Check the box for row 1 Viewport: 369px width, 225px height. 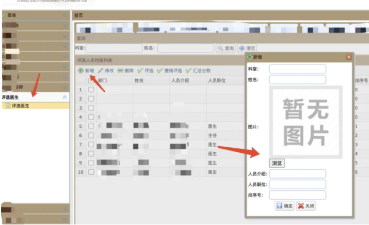91,89
